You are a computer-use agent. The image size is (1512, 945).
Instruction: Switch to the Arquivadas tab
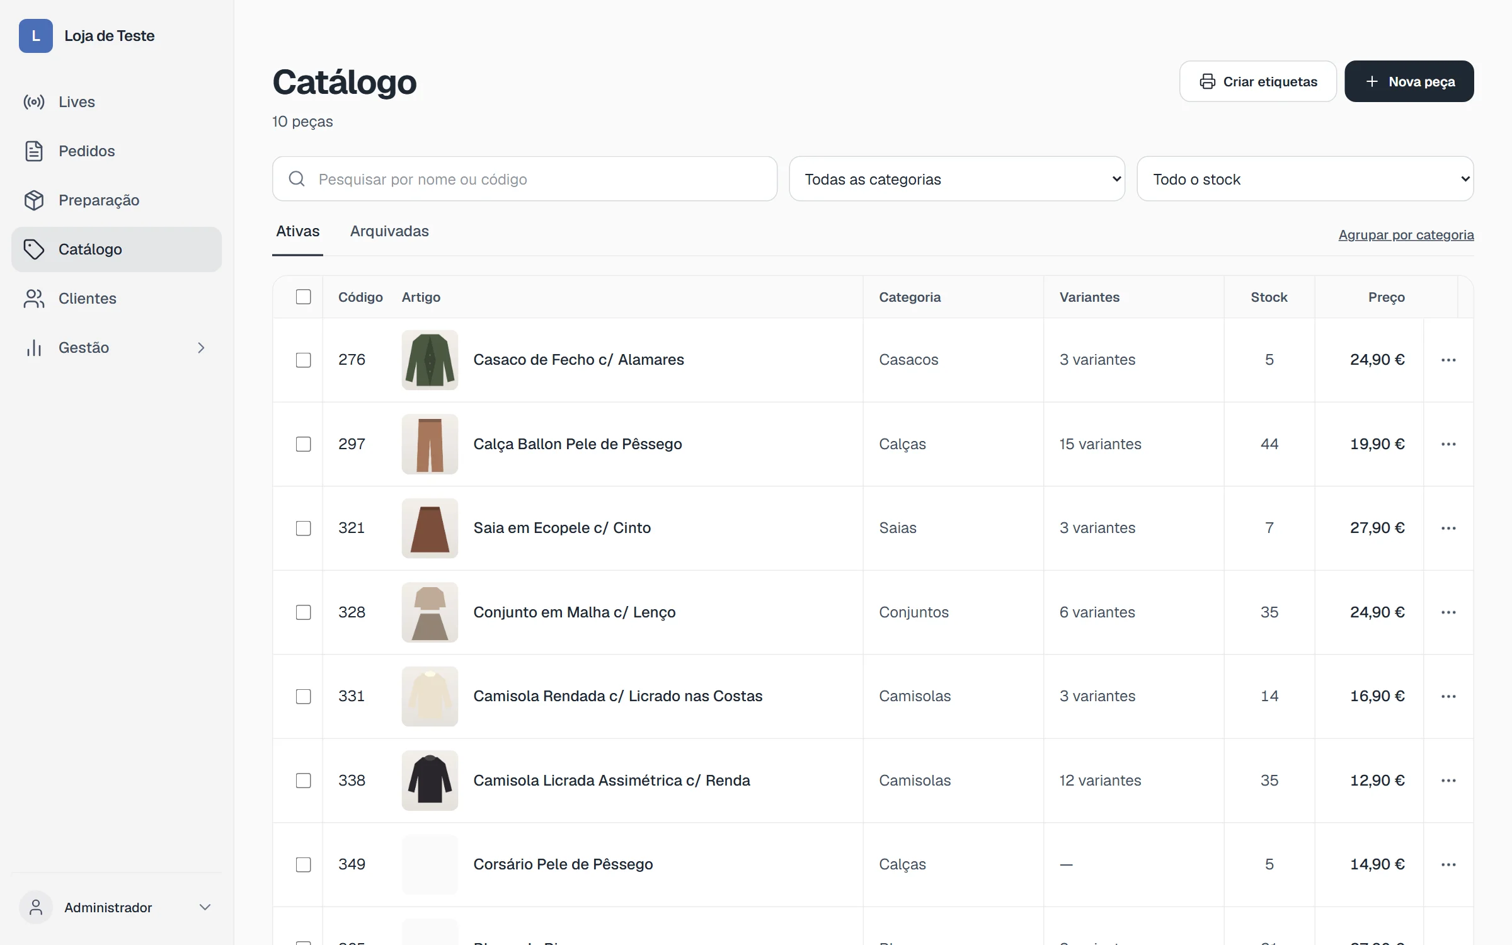[389, 231]
